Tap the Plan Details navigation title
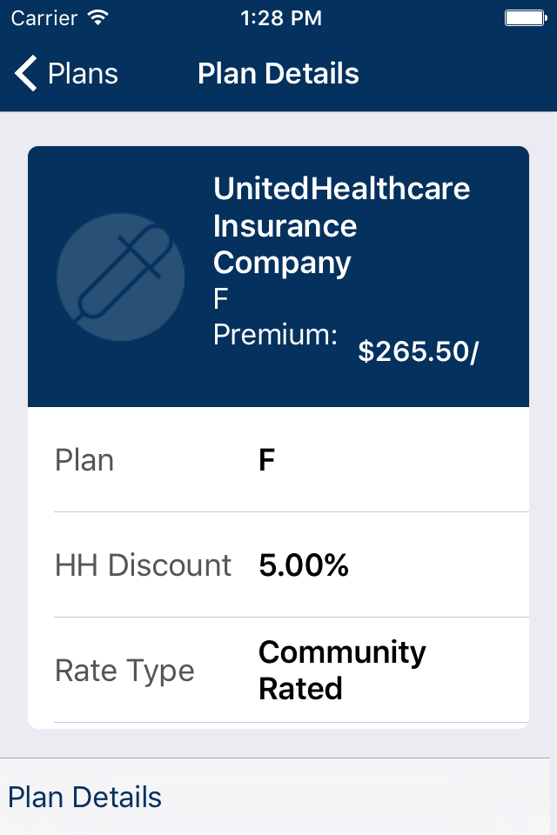The height and width of the screenshot is (835, 557). pos(278,74)
